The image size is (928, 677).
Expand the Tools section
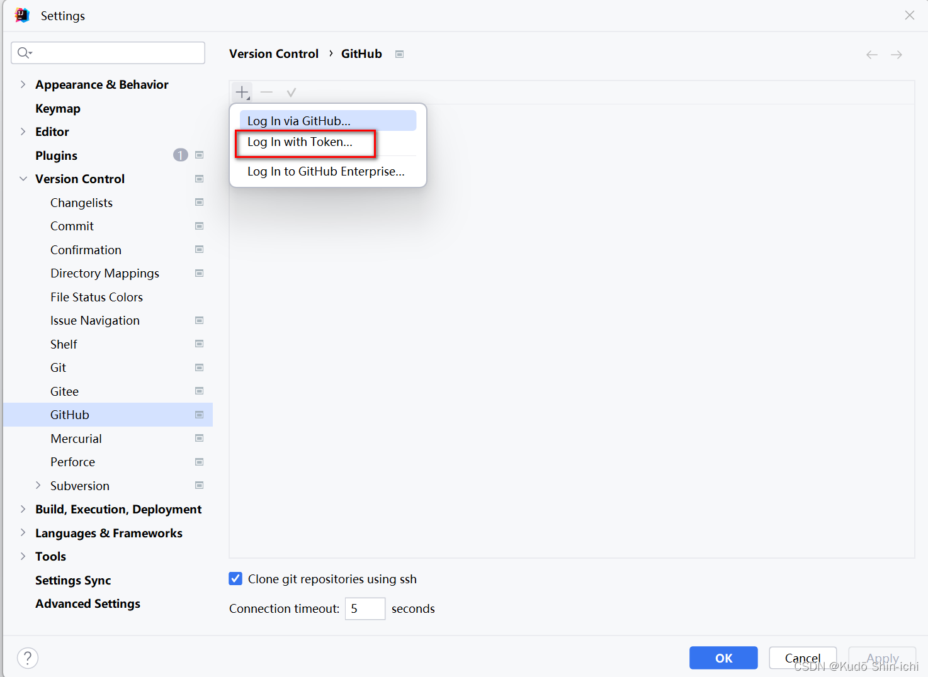pyautogui.click(x=23, y=556)
